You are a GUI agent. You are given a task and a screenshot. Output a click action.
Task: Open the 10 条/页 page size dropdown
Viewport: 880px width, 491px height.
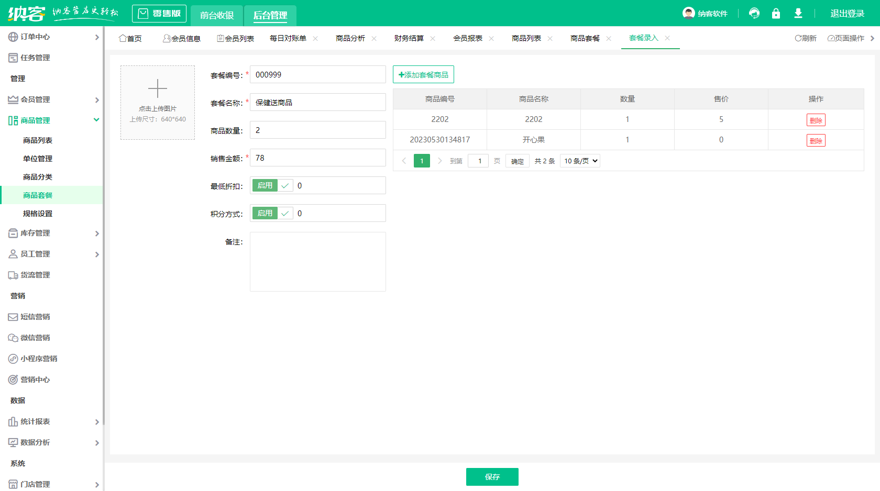(x=580, y=161)
